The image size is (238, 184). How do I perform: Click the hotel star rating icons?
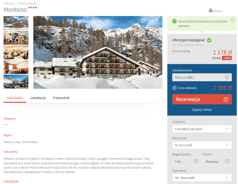34,7
